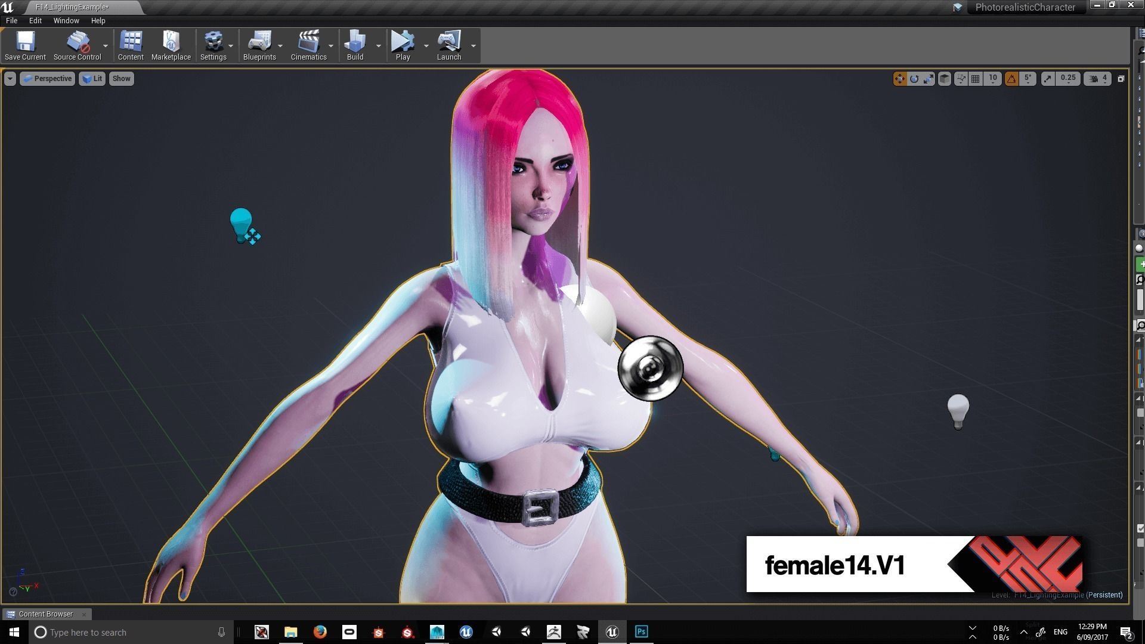This screenshot has width=1145, height=644.
Task: Click the Perspective view mode button
Action: pos(47,79)
